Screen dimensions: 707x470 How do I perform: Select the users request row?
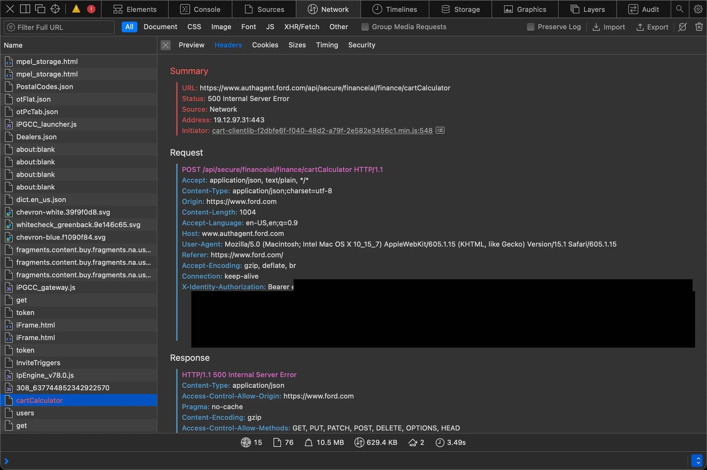78,413
